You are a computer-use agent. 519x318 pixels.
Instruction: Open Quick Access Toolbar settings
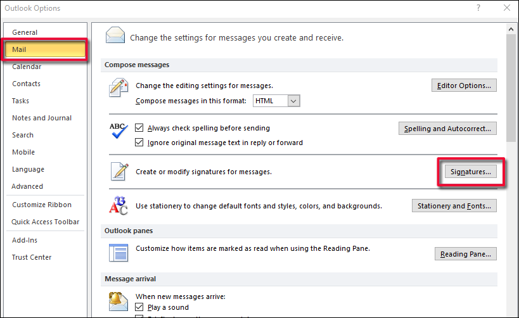[46, 222]
